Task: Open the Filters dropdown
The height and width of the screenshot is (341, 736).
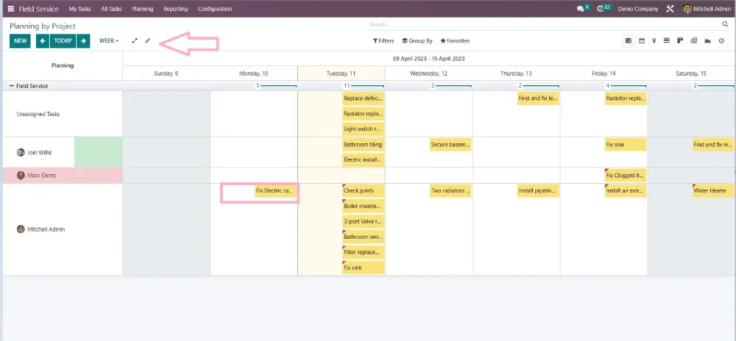Action: pyautogui.click(x=383, y=41)
